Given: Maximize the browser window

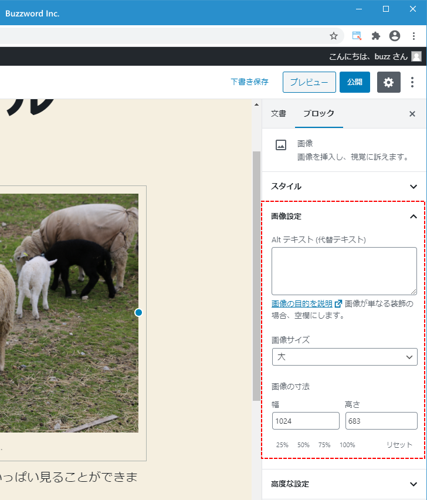Looking at the screenshot, I should 385,9.
